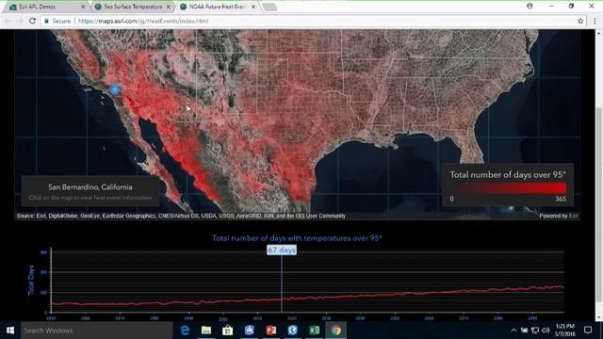This screenshot has width=603, height=339.
Task: Click the heat legend red gradient bar
Action: click(x=509, y=188)
